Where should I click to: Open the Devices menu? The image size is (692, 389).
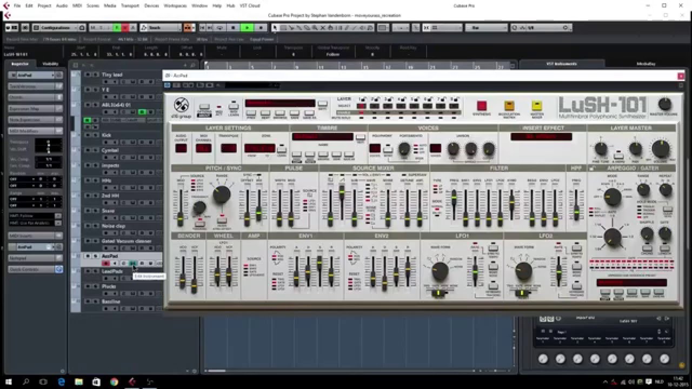(152, 5)
